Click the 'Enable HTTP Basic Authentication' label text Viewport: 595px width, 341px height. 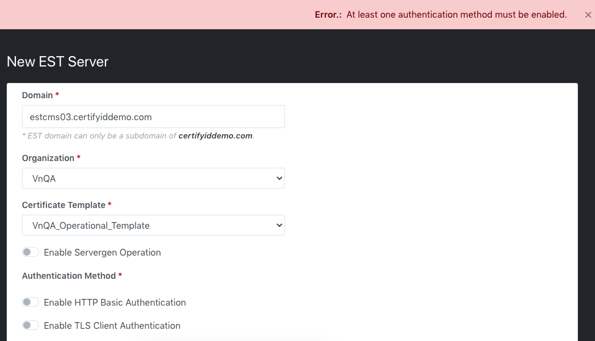coord(115,303)
